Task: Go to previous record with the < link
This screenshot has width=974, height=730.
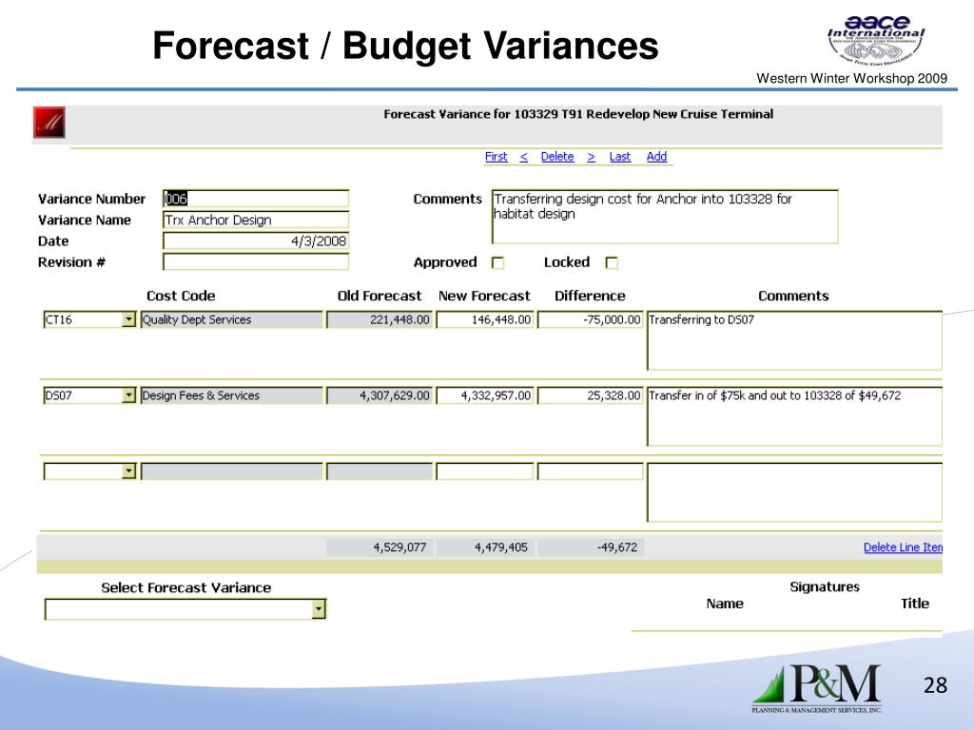Action: coord(524,157)
